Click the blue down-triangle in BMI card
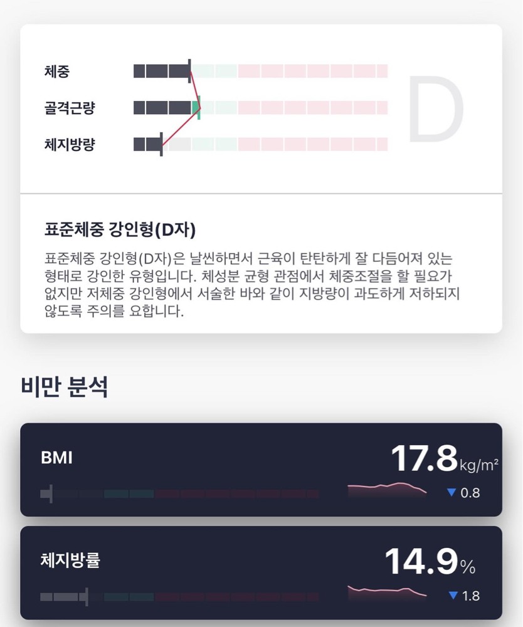The height and width of the screenshot is (627, 523). tap(451, 493)
